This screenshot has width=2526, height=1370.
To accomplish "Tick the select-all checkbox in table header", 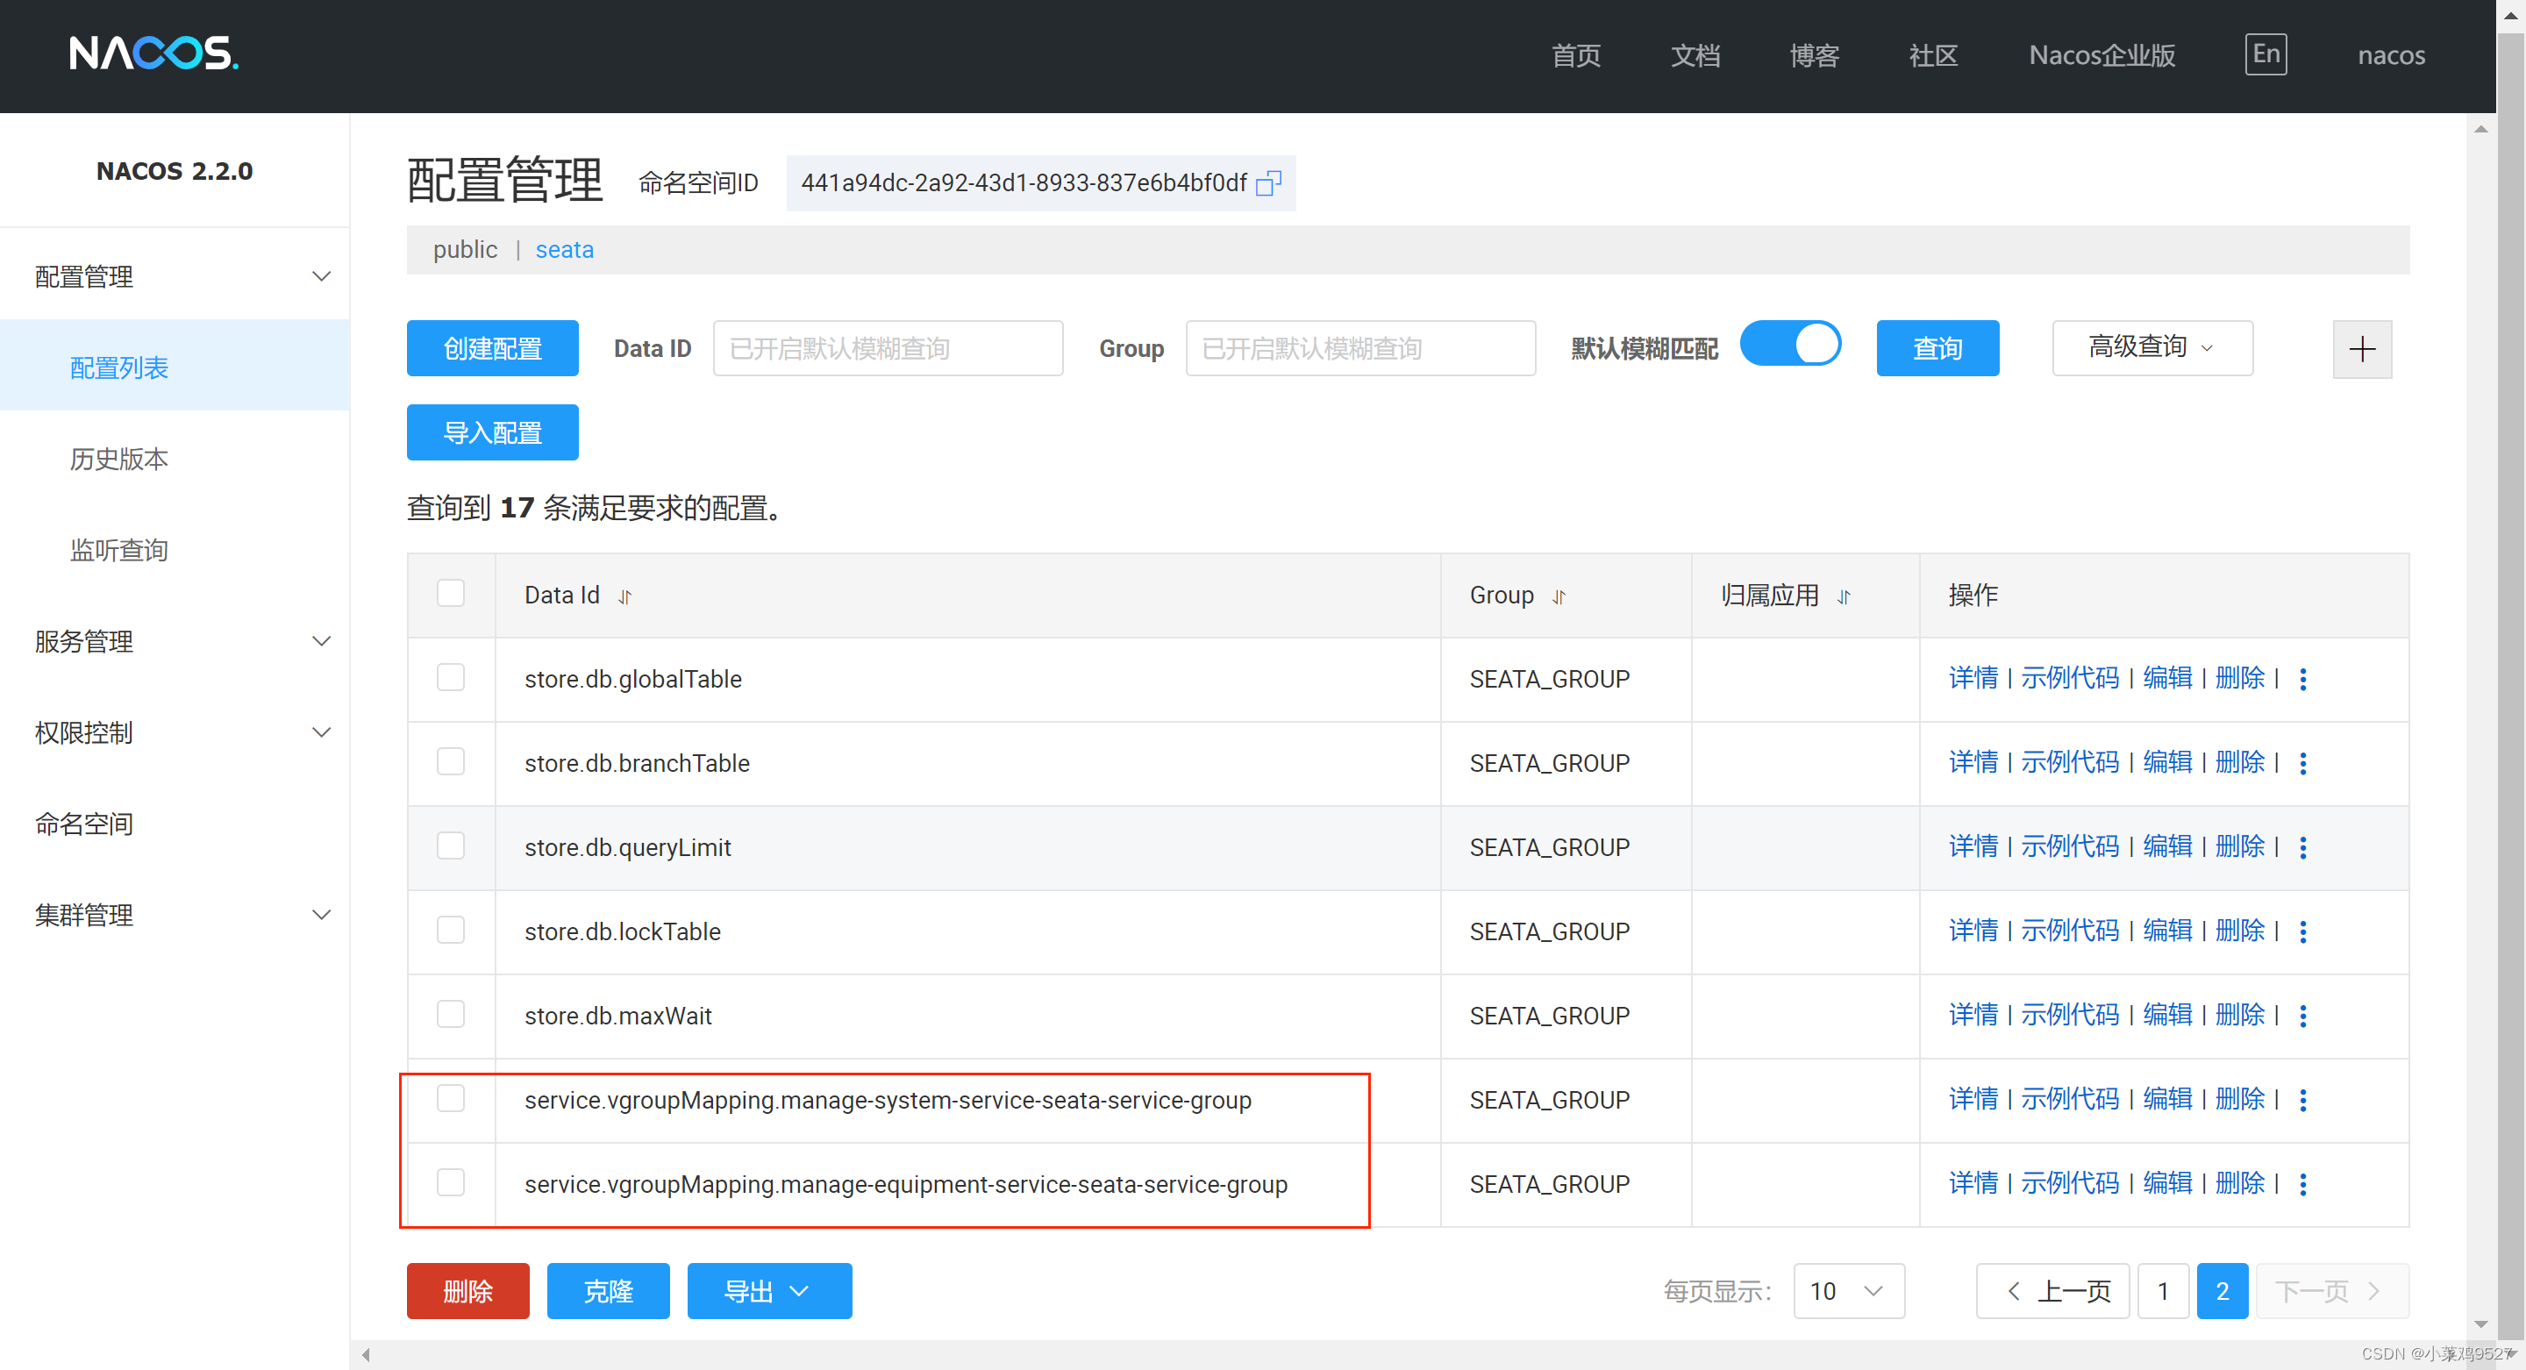I will coord(450,593).
